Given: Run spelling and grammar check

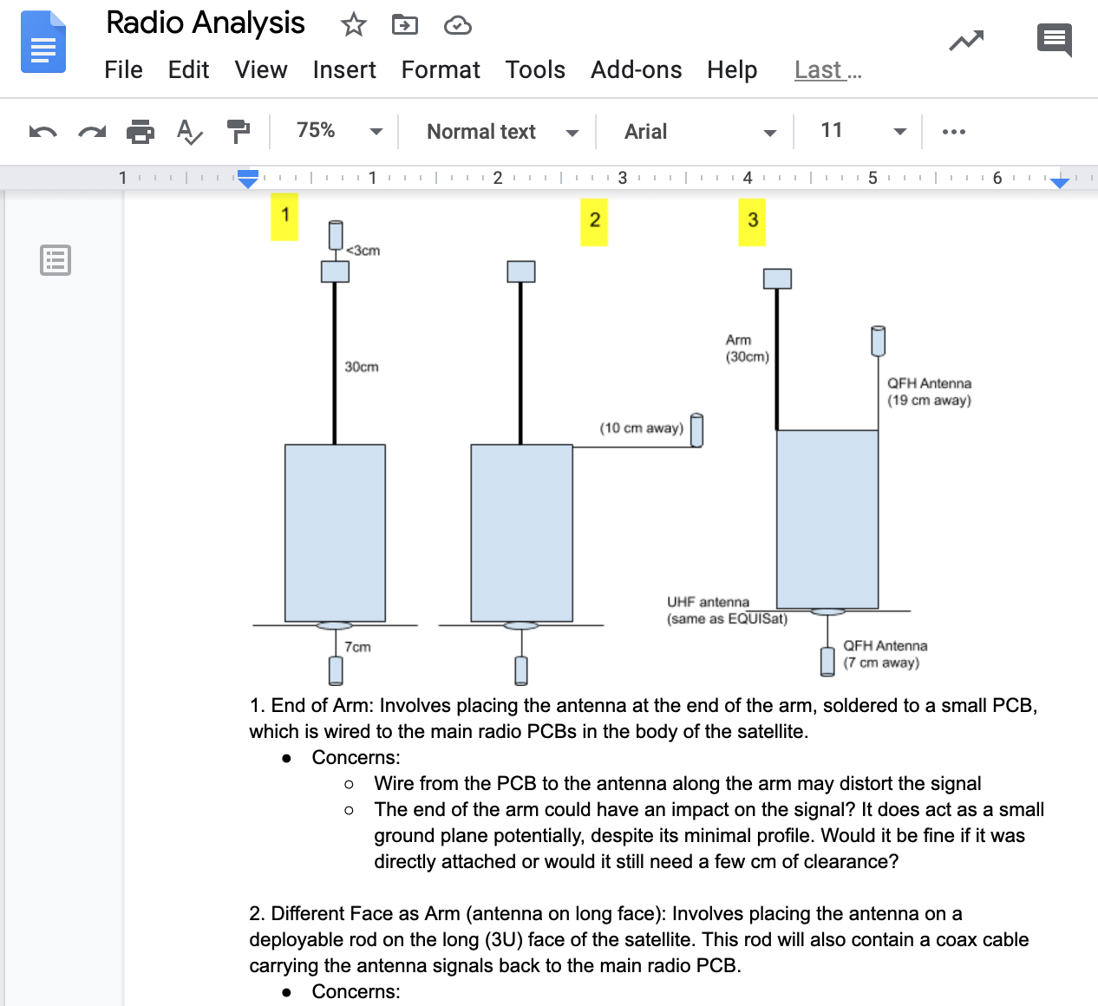Looking at the screenshot, I should [x=189, y=132].
